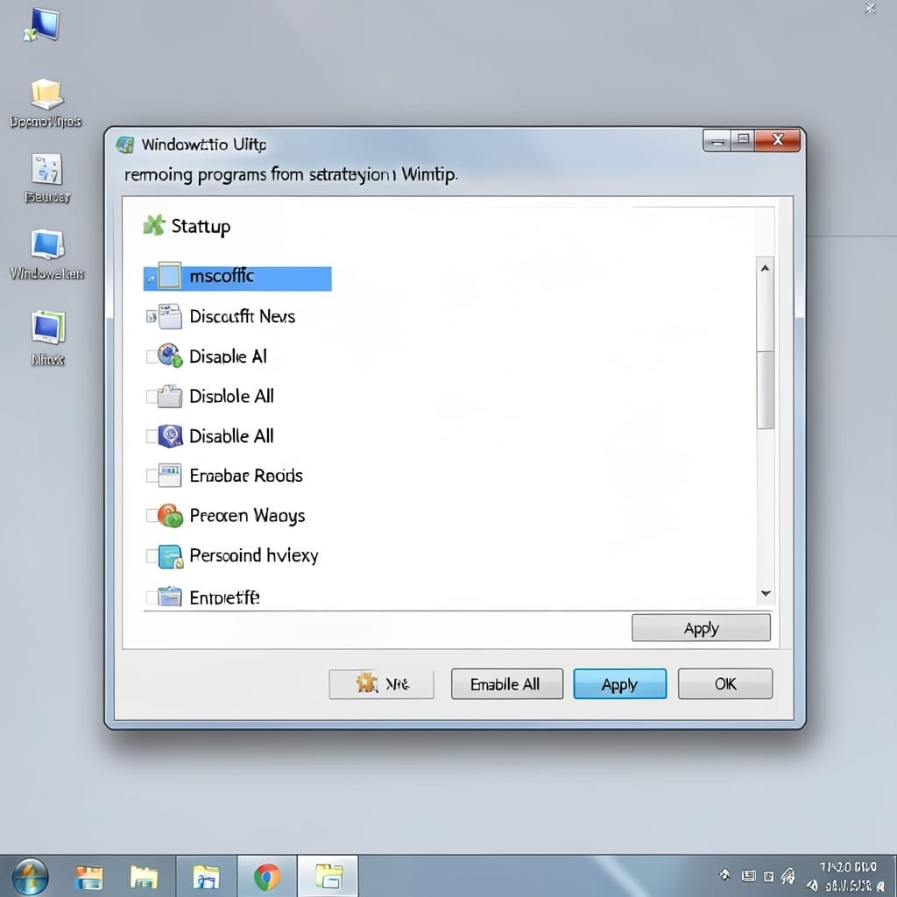Click the startup list scrollbar thumb

pyautogui.click(x=766, y=390)
